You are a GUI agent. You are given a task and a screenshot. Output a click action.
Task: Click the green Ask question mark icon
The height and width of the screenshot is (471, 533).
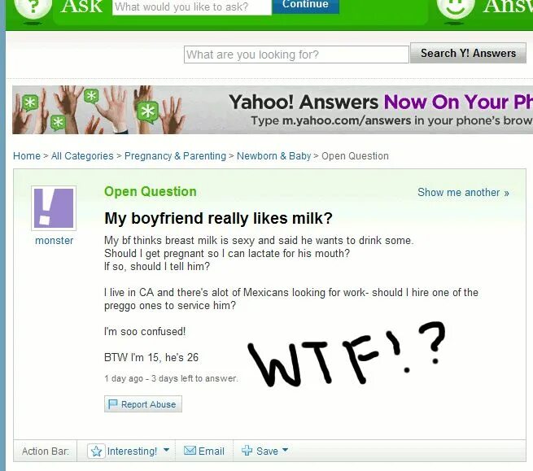click(33, 7)
